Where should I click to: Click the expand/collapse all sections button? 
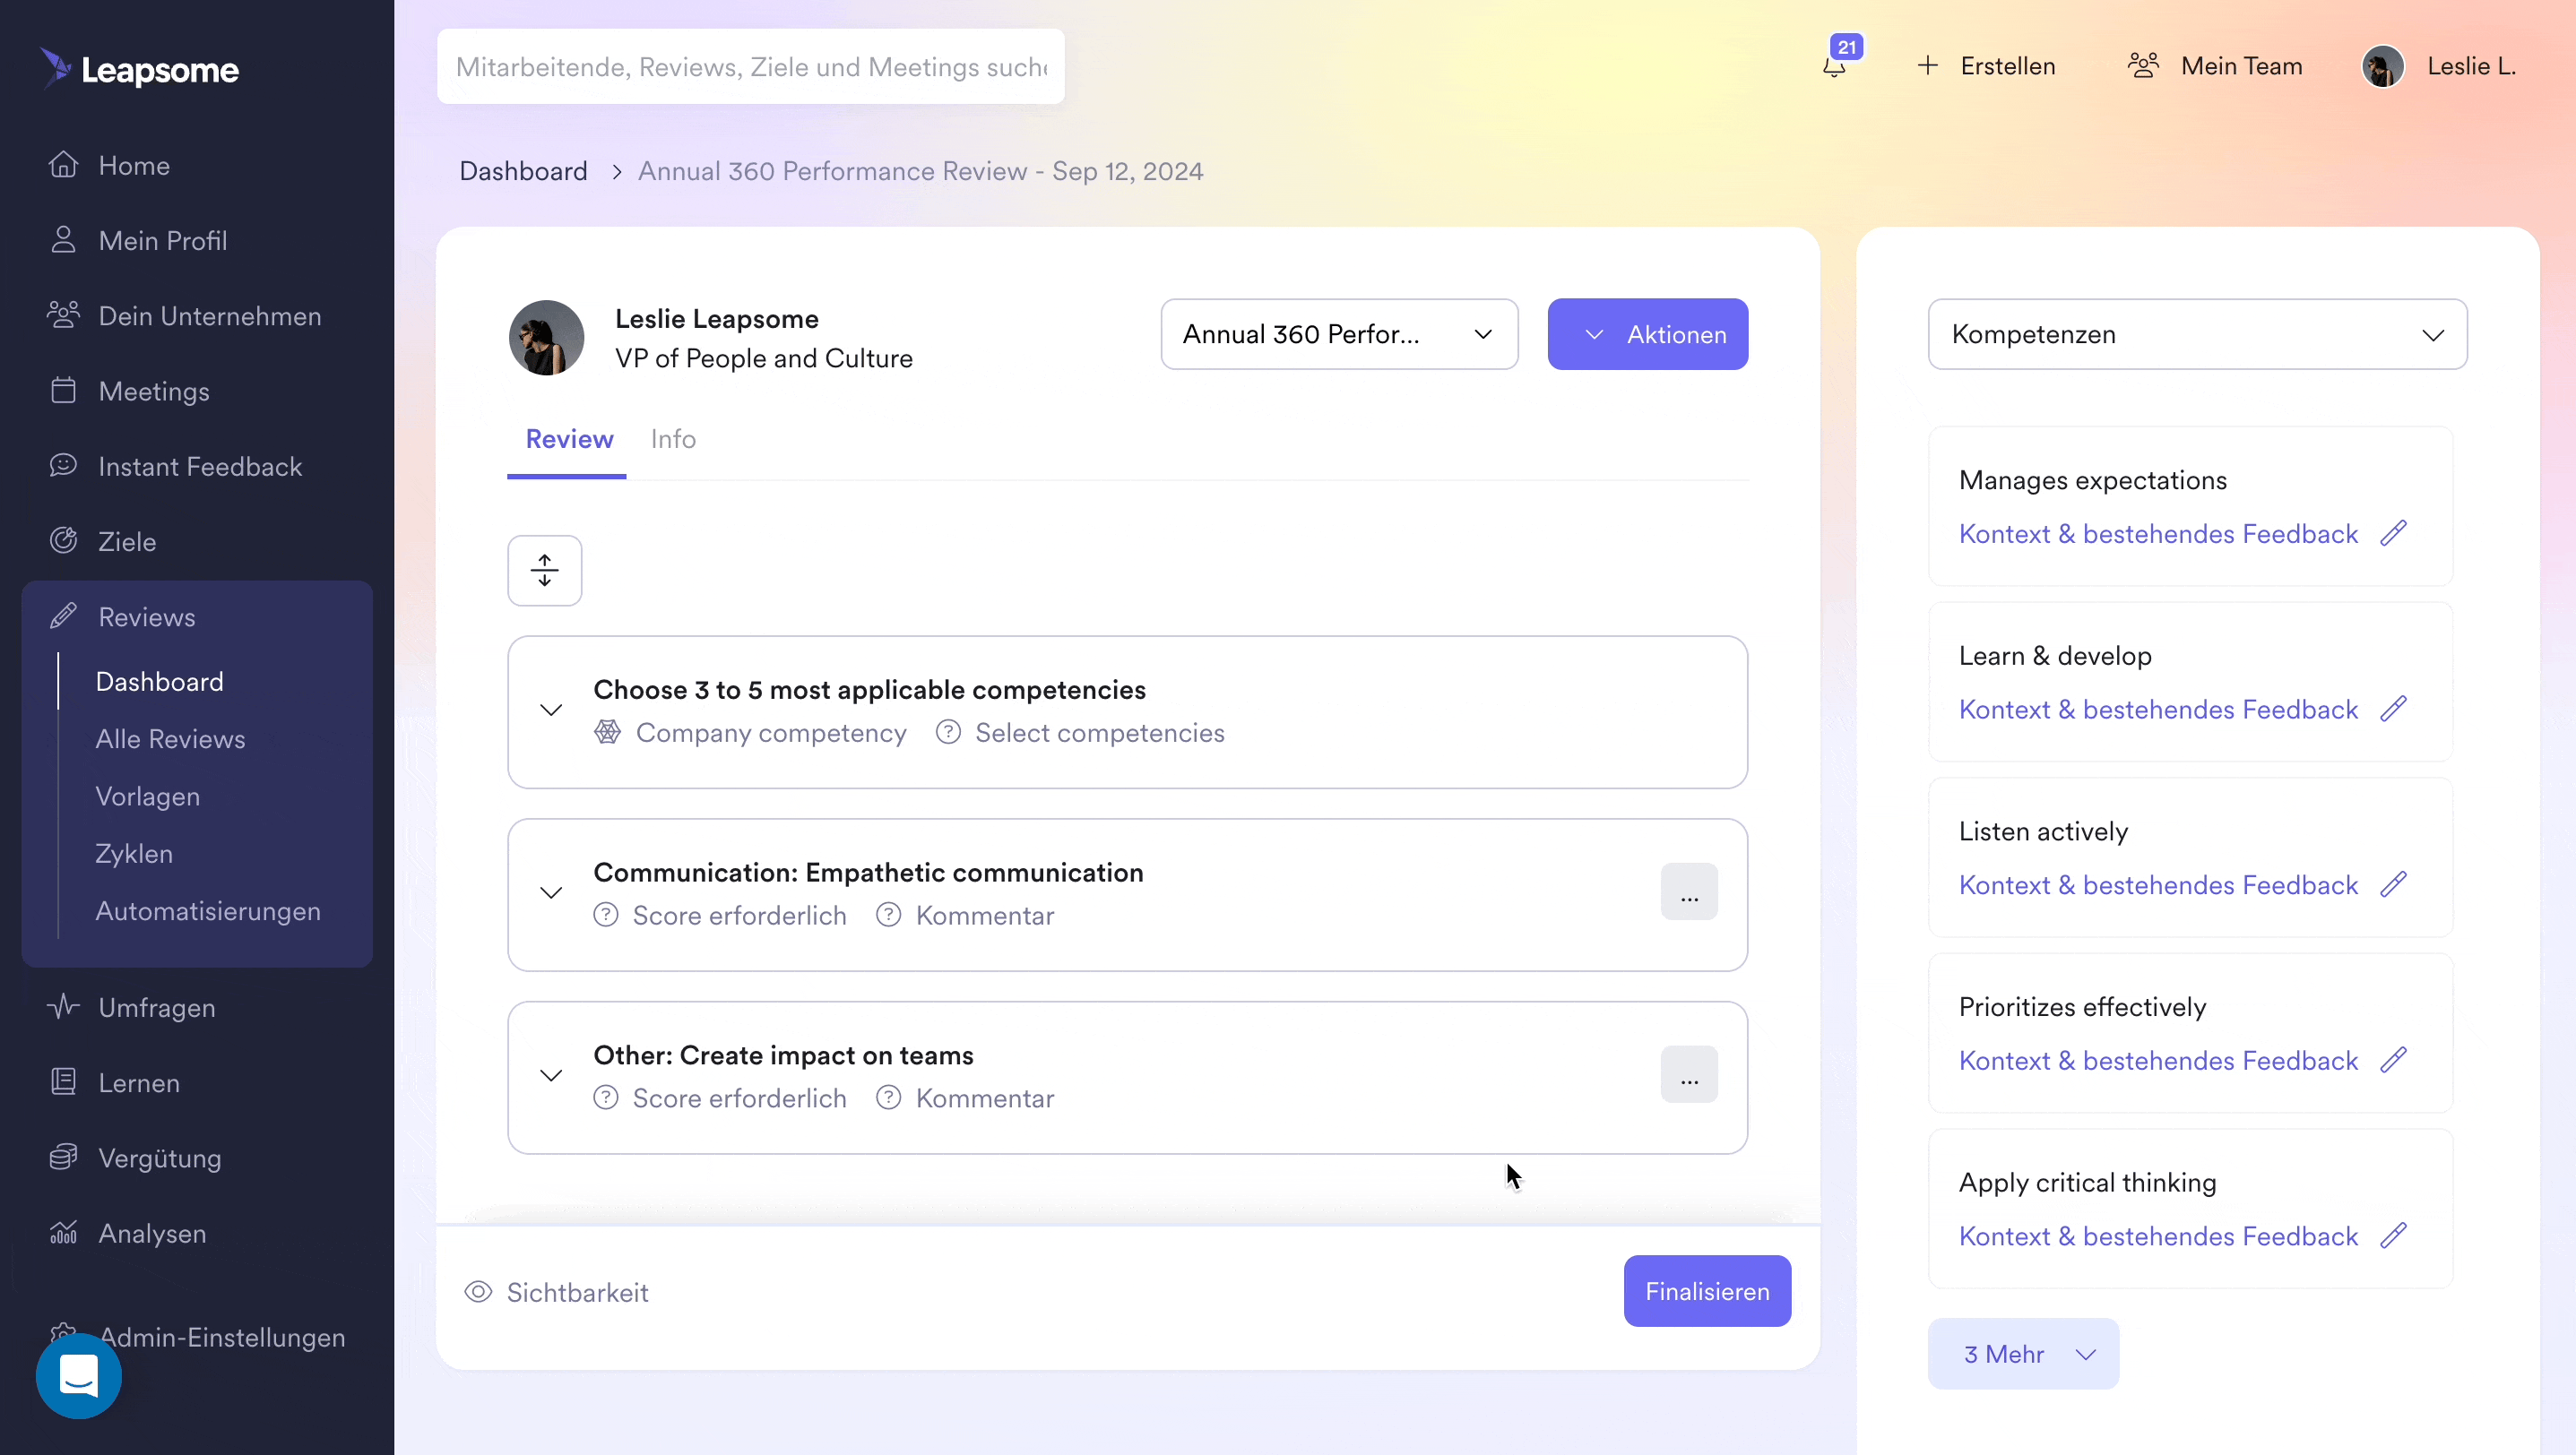[x=544, y=571]
